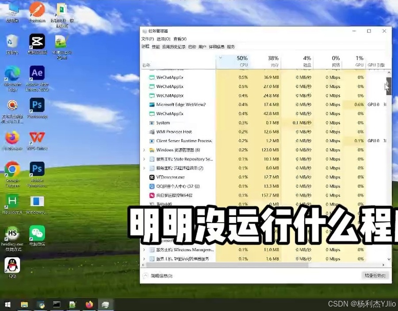The height and width of the screenshot is (311, 398).
Task: Launch Adobe After Effects 2025 shortcut
Action: click(37, 78)
